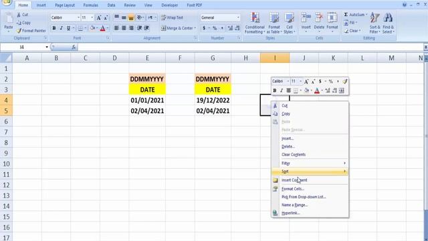Image resolution: width=428 pixels, height=241 pixels.
Task: Click the Copy icon in ribbon
Action: 19,23
